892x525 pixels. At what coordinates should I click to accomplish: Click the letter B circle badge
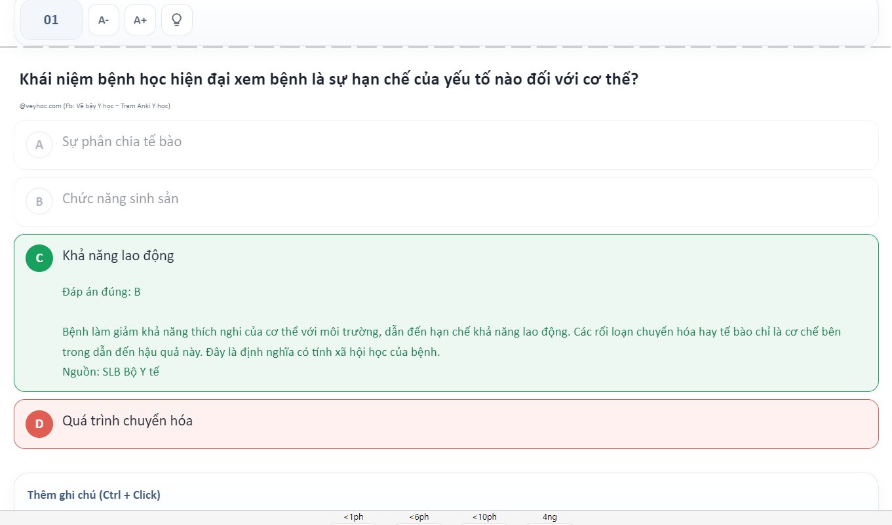pos(39,202)
